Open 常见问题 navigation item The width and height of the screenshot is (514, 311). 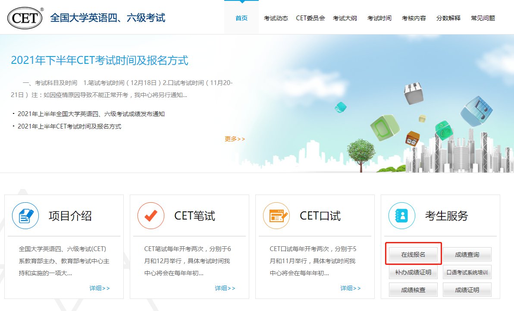483,18
